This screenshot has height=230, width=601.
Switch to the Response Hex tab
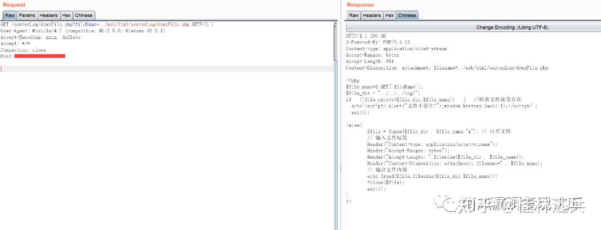pos(390,16)
